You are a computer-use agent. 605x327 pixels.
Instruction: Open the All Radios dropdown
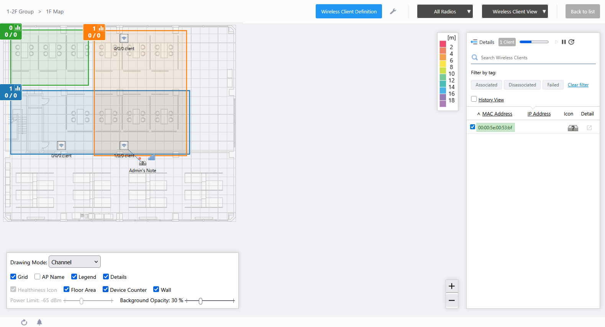445,11
